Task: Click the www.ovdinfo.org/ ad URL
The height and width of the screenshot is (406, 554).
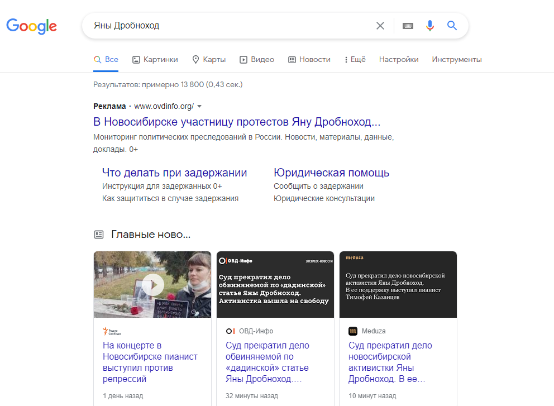Action: 164,106
